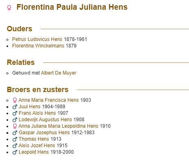
Task: Click the male icon next to Lodewijk Augustus Hens
Action: tap(15, 120)
